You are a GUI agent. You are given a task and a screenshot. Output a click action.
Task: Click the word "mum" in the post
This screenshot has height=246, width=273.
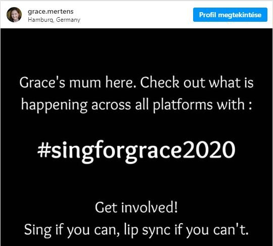85,83
